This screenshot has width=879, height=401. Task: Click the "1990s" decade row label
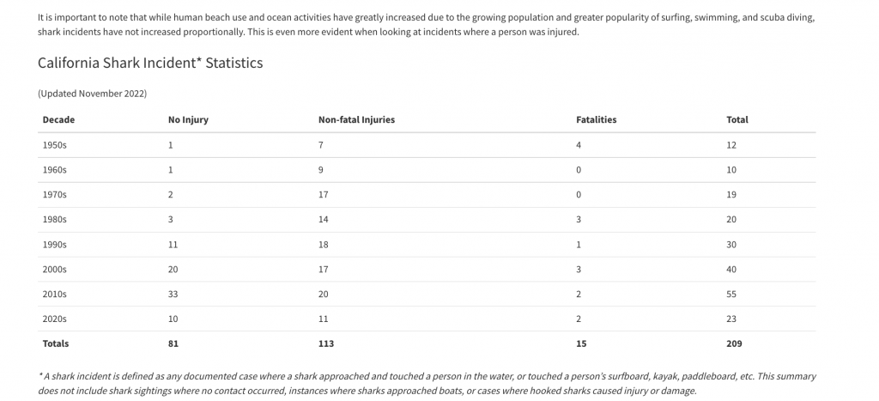click(x=54, y=245)
